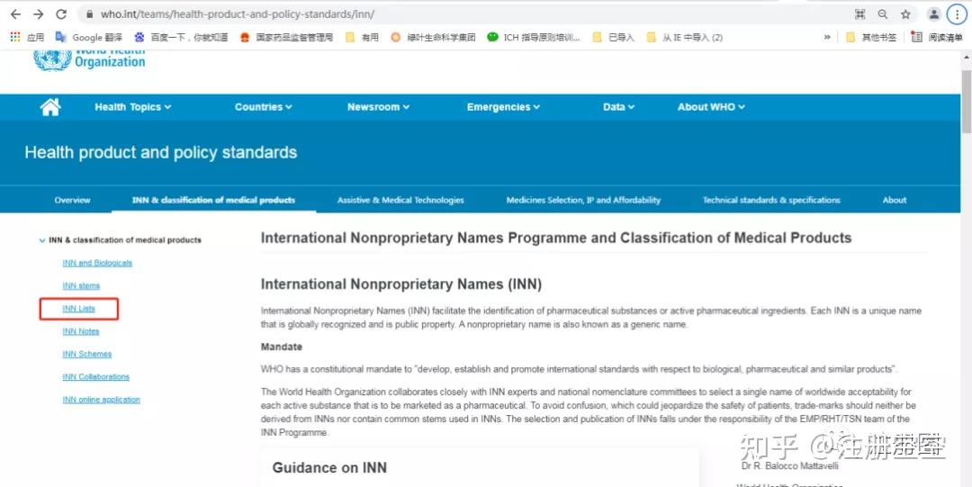Expand the Countries menu

point(263,107)
